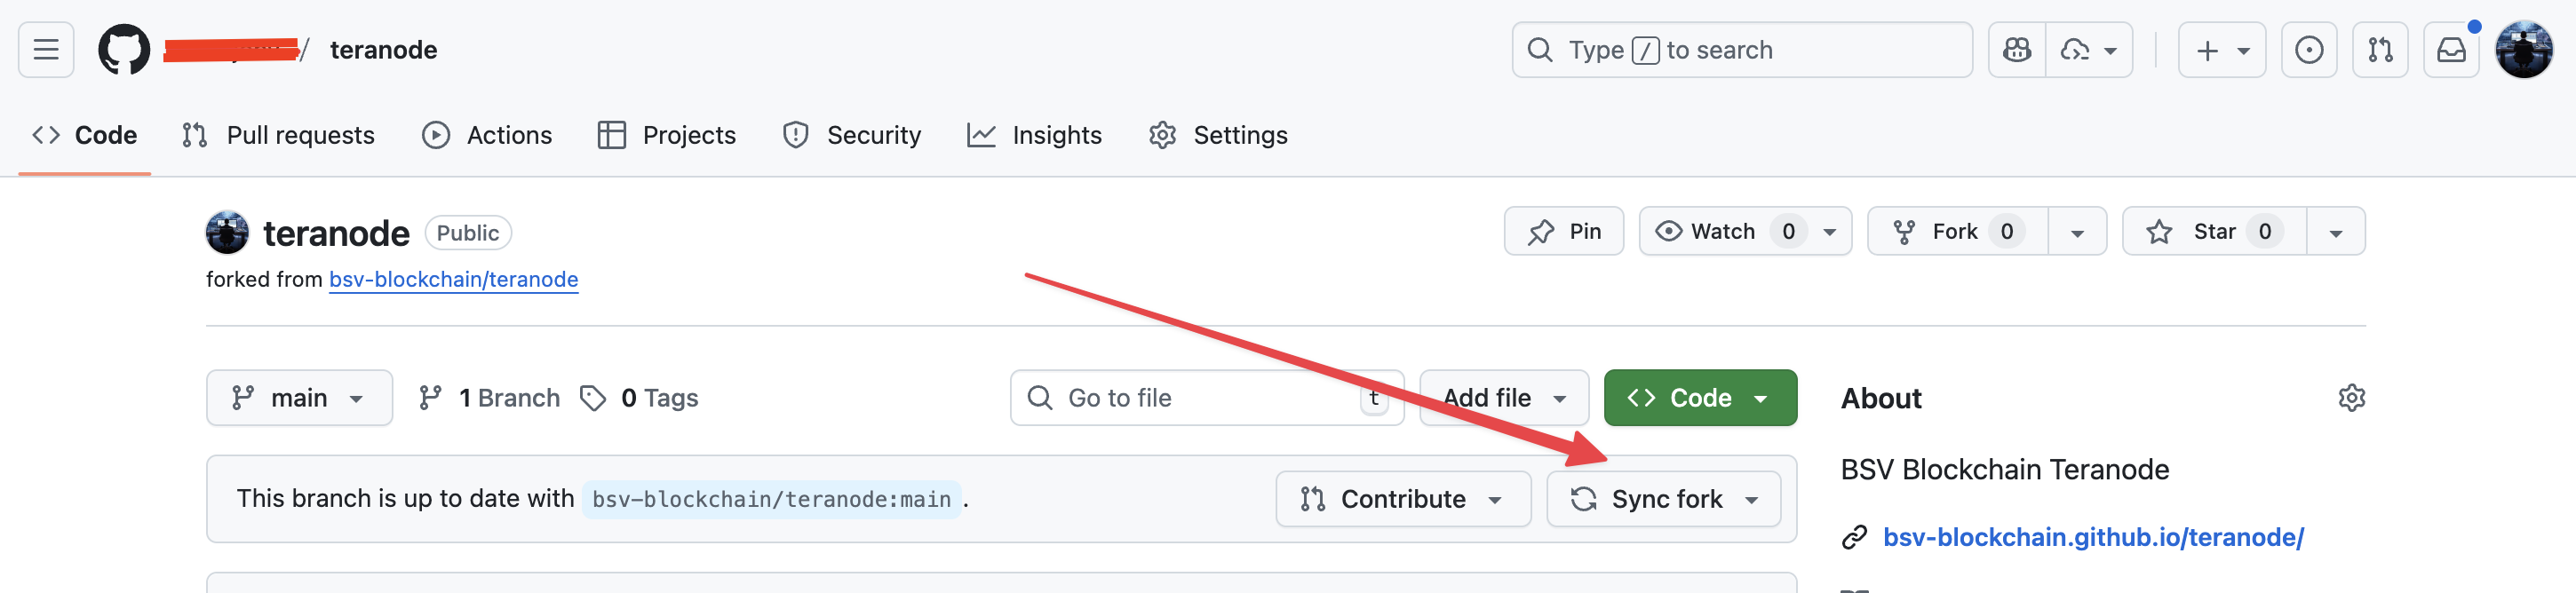
Task: Pin the teranode repository
Action: [x=1564, y=232]
